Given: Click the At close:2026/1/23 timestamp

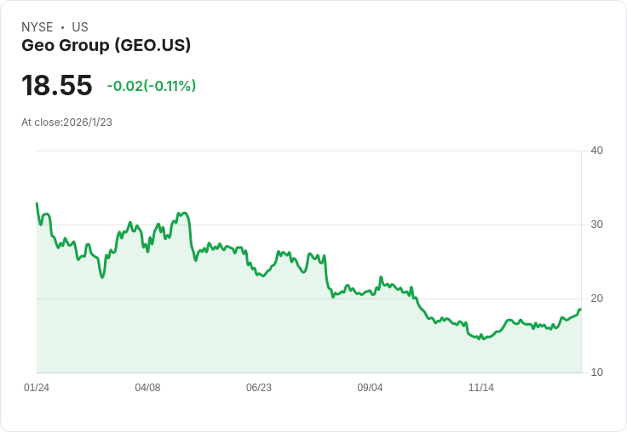Looking at the screenshot, I should coord(66,122).
